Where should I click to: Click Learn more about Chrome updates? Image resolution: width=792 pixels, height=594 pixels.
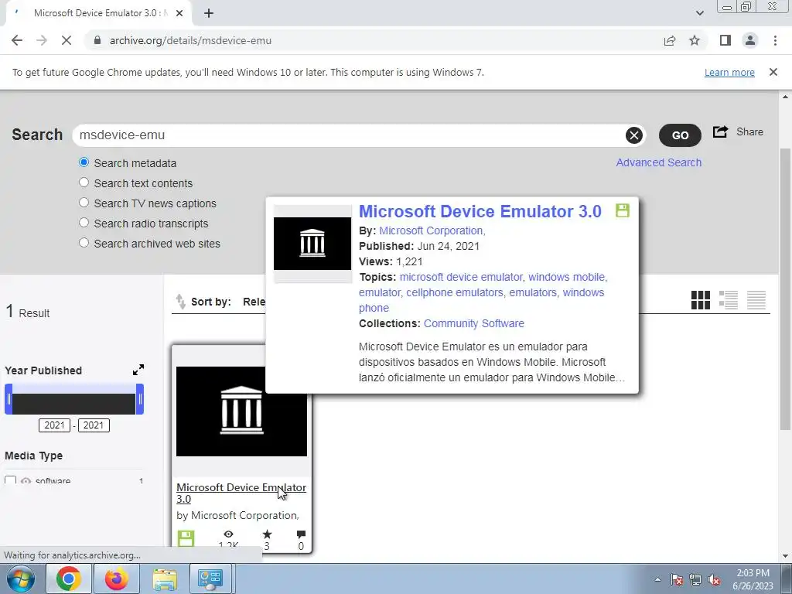729,72
